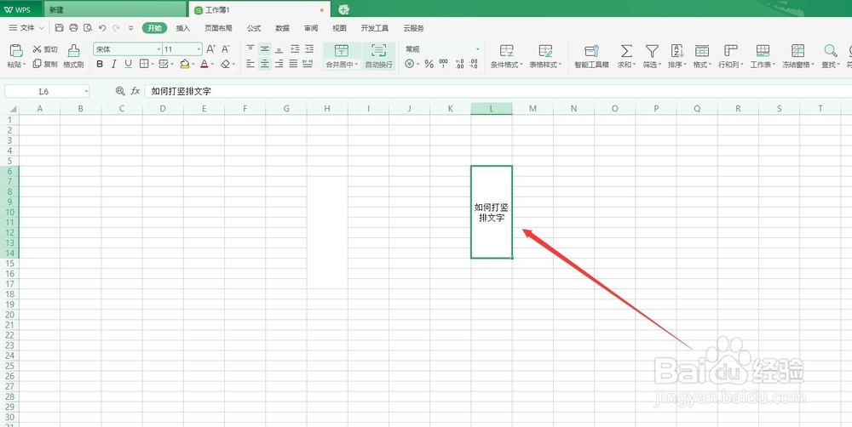Click the Filter (筛选) funnel icon
Viewport: 852px width, 427px height.
coord(652,51)
